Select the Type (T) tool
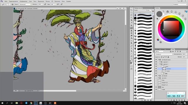 pyautogui.click(x=132, y=48)
